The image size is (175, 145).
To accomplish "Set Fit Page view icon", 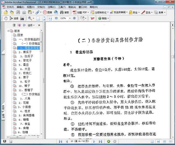I will 44,18.
